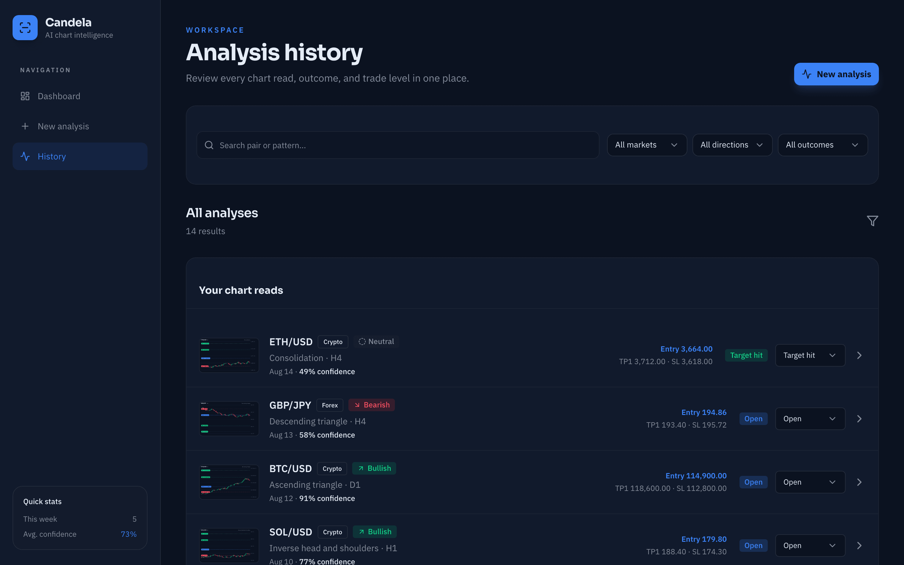Open SOL/USD details with chevron arrow
The height and width of the screenshot is (565, 904).
click(x=859, y=546)
